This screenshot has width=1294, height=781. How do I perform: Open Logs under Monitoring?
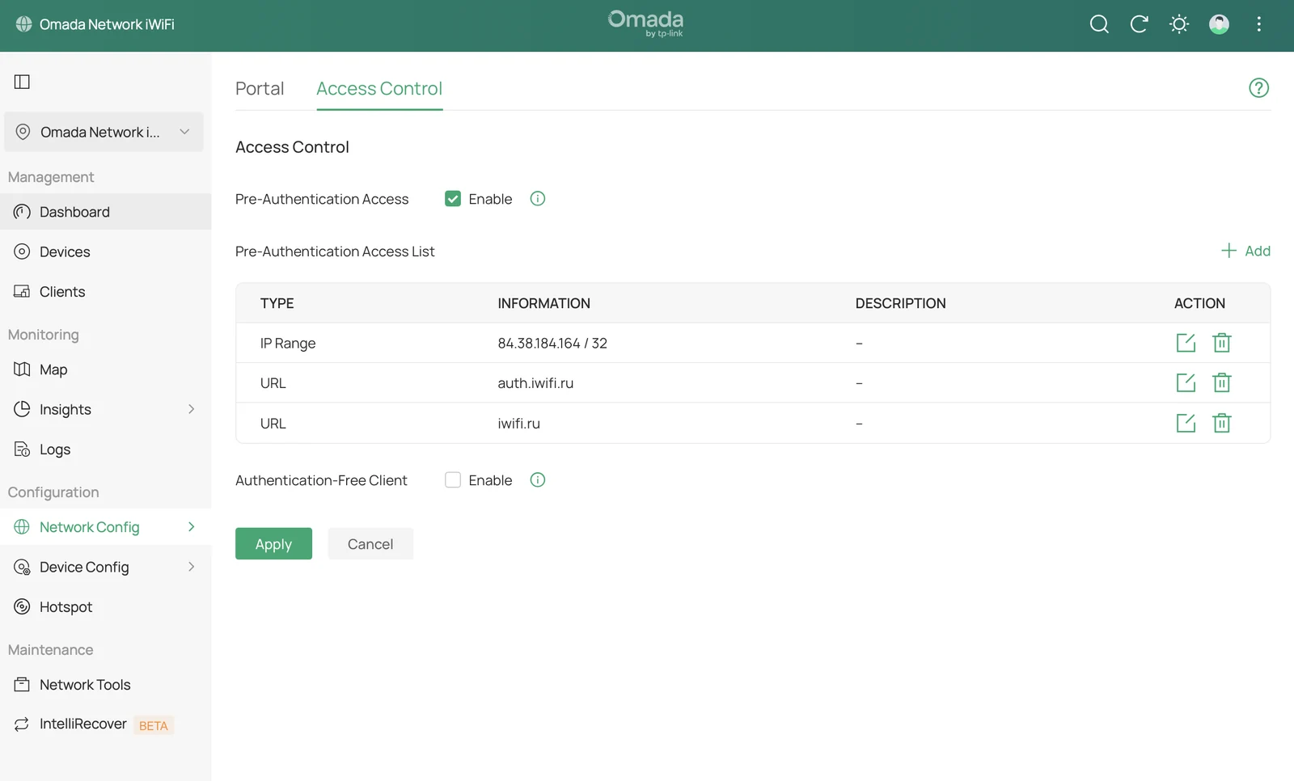(x=105, y=450)
